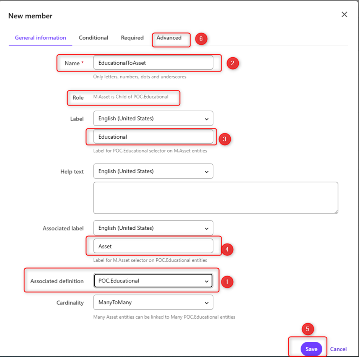Open the Help text language dropdown
Viewport: 359px width, 357px height.
click(x=153, y=171)
